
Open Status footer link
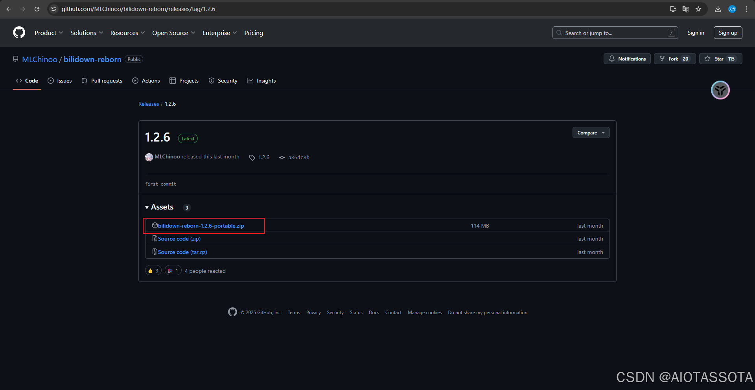click(x=356, y=313)
